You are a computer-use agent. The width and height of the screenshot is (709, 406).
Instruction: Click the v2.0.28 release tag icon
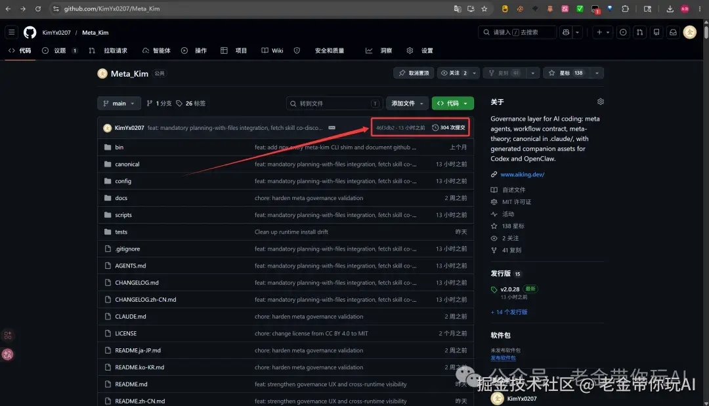point(494,289)
